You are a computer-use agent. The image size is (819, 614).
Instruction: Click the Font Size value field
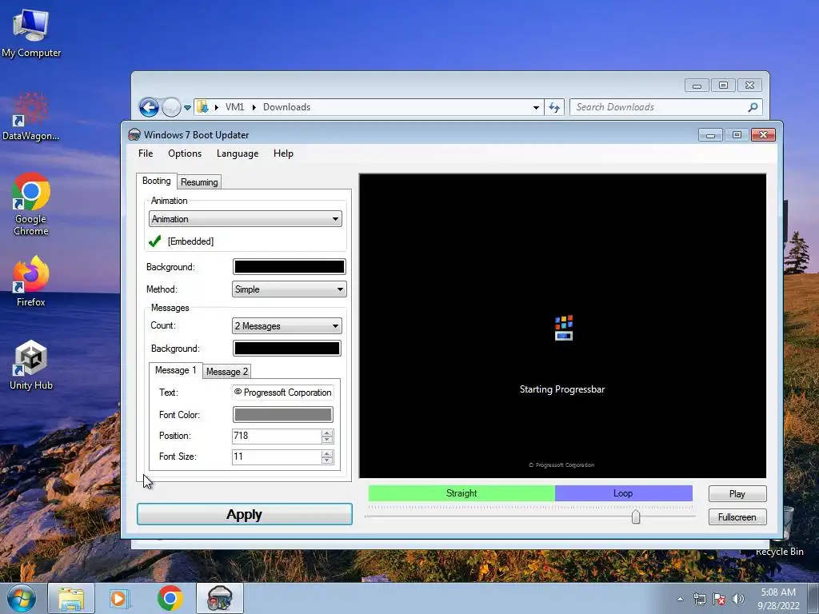tap(276, 457)
